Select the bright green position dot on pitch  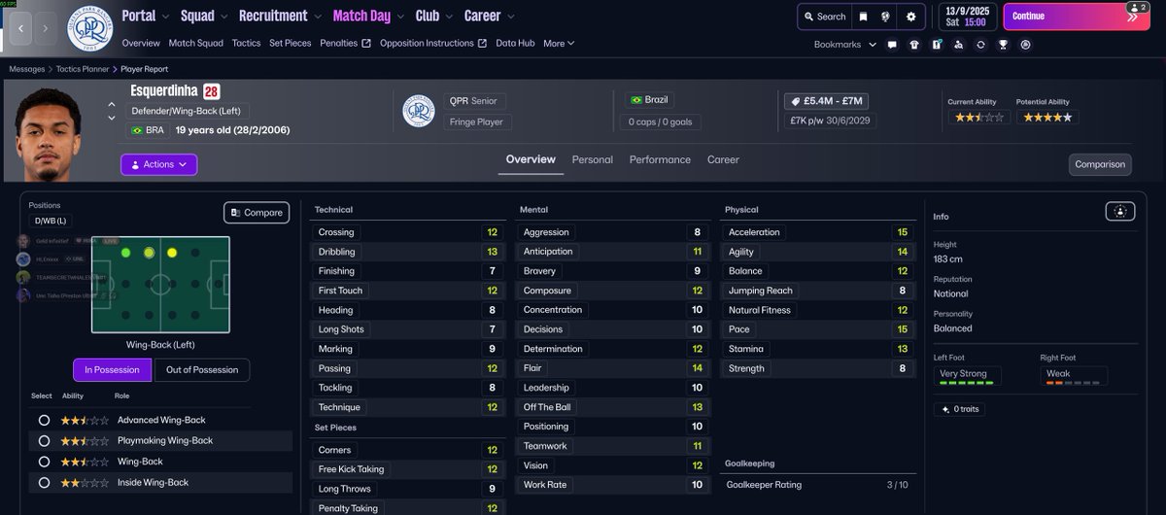pyautogui.click(x=125, y=253)
